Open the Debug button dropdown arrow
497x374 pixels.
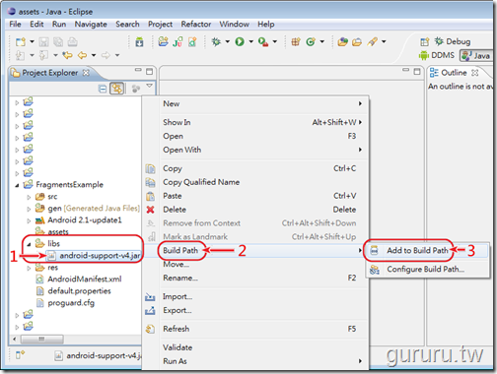(x=228, y=41)
